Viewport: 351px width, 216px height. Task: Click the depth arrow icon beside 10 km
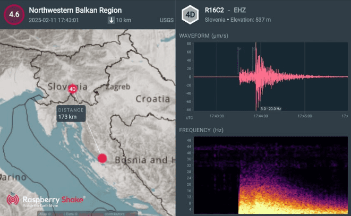(111, 20)
